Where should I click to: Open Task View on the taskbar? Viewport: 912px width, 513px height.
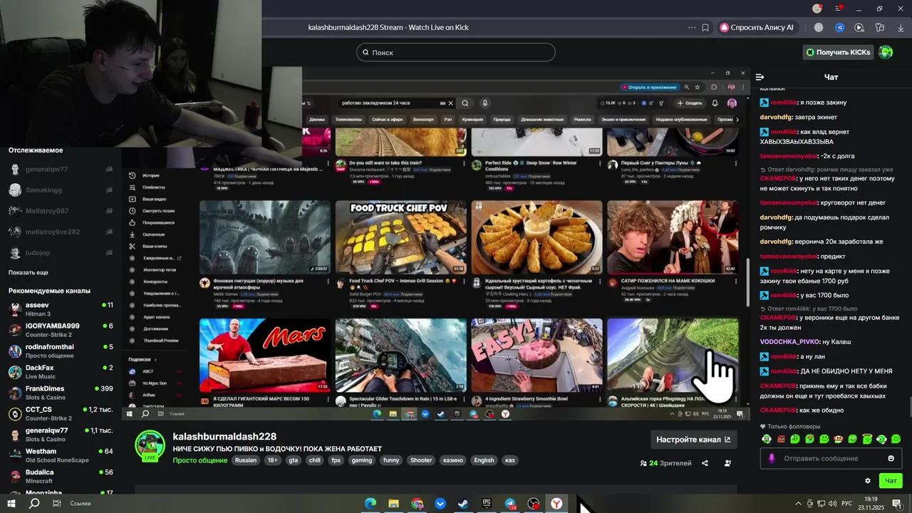(x=56, y=503)
